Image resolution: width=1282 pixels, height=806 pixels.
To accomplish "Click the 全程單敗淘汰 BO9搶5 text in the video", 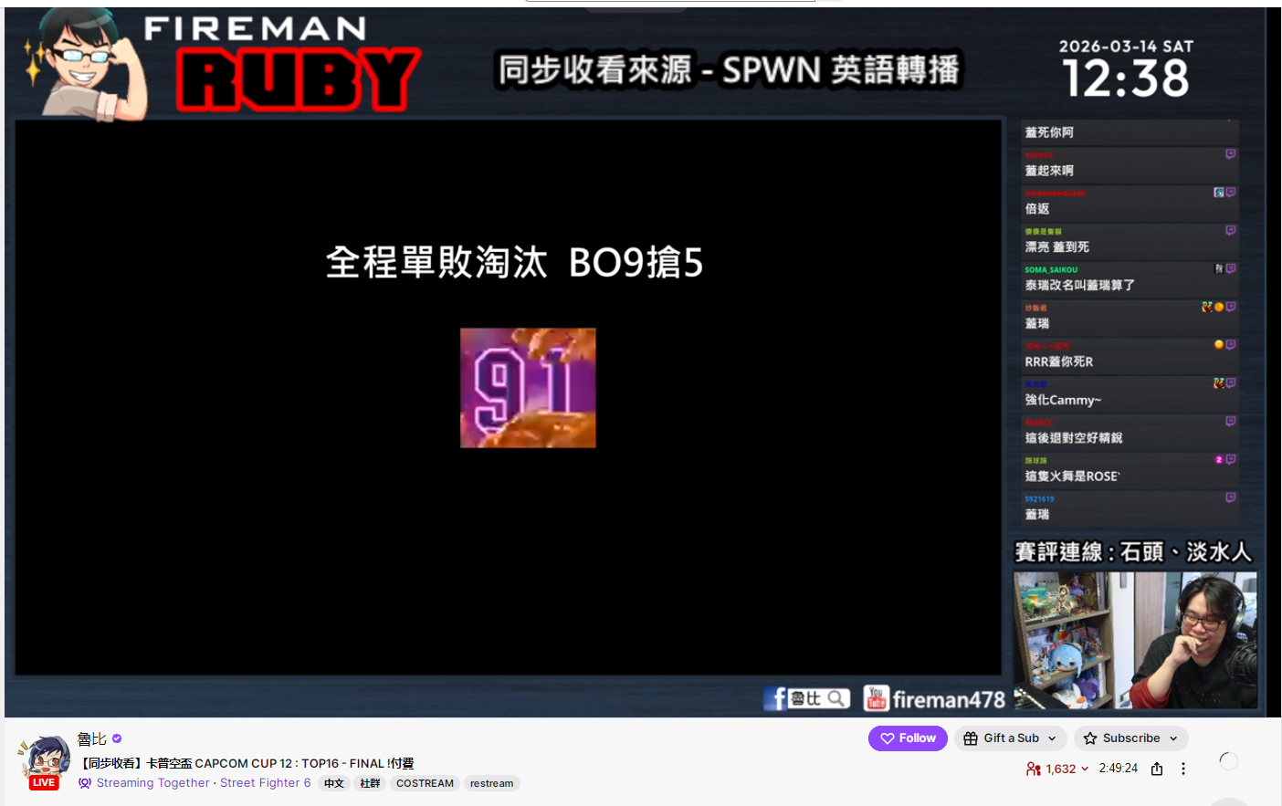I will tap(514, 263).
